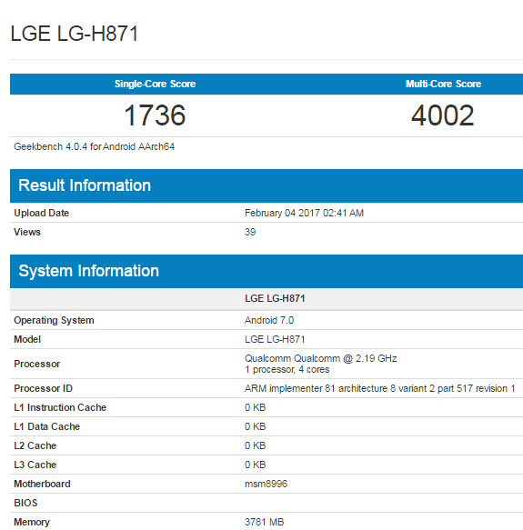Select the Model value LGE LG-H871
523x530 pixels.
point(275,339)
